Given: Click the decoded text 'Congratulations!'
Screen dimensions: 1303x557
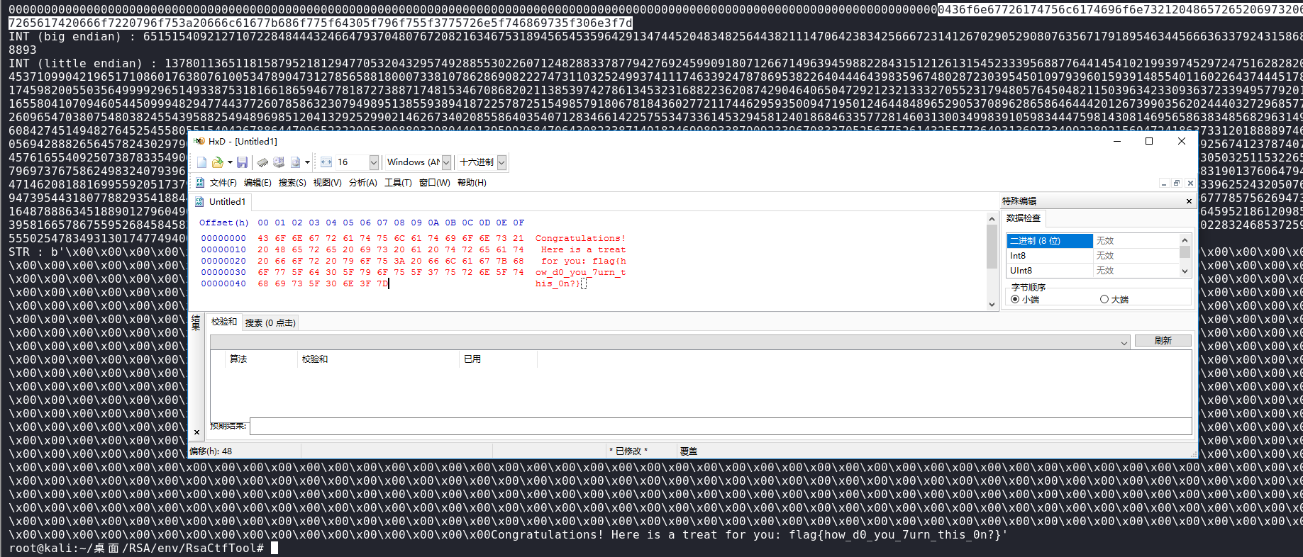Looking at the screenshot, I should click(x=580, y=238).
